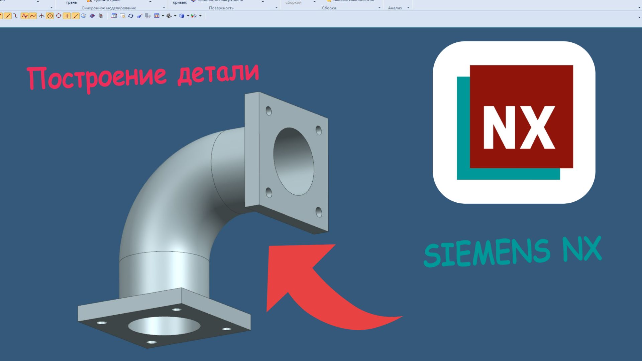Toggle the wavy spline snap icon
642x361 pixels.
click(33, 16)
